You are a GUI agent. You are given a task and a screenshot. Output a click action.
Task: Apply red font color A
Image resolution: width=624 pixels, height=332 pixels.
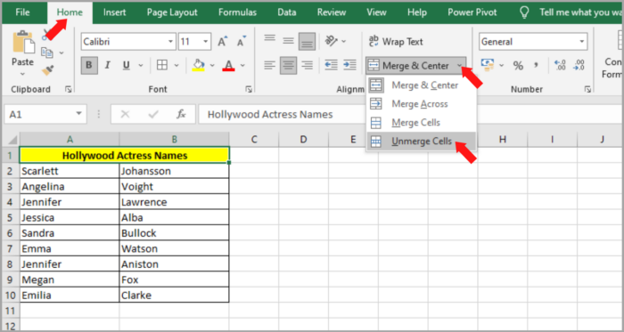[228, 65]
